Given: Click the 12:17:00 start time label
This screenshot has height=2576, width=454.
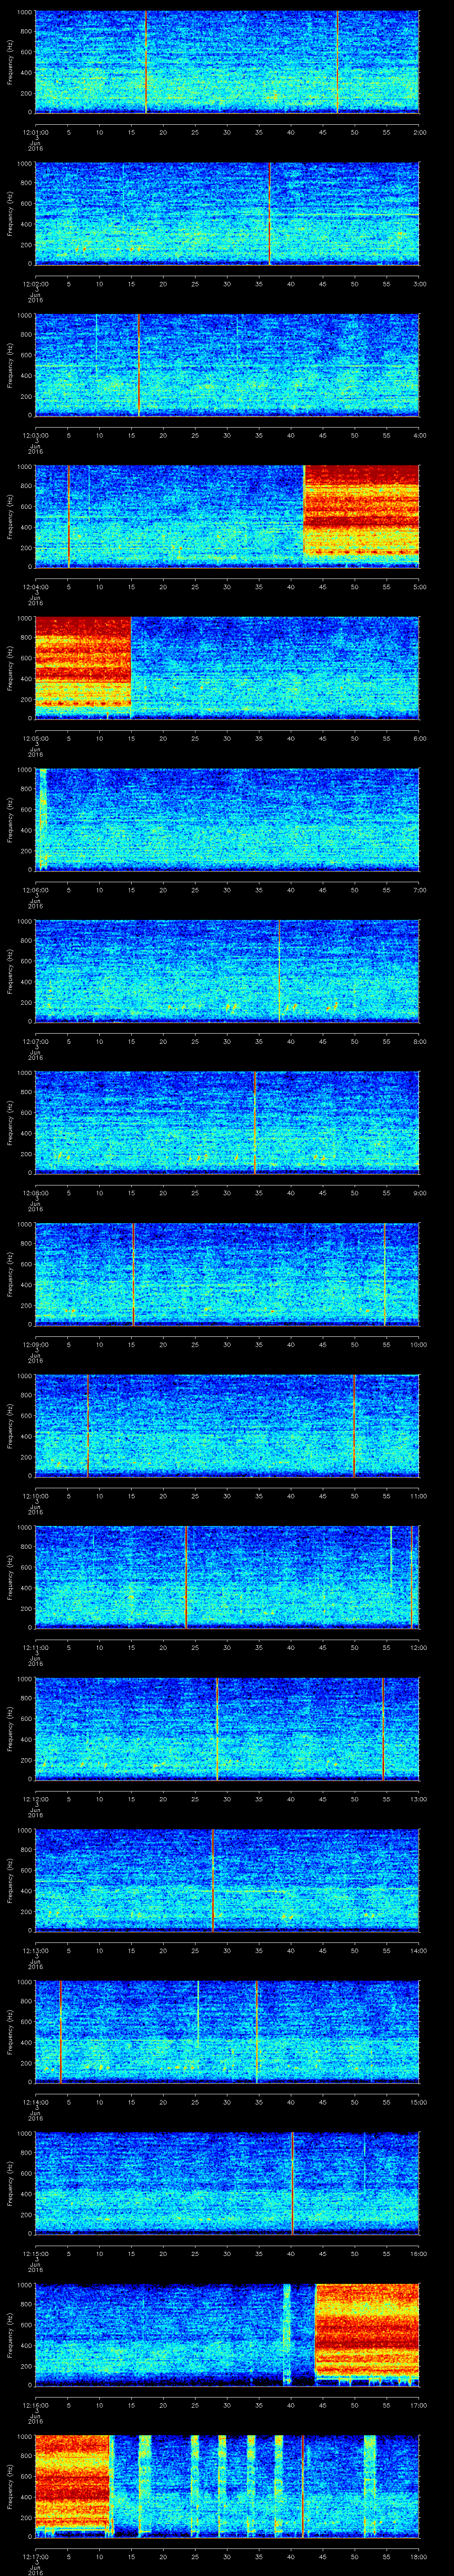Looking at the screenshot, I should (x=35, y=2556).
